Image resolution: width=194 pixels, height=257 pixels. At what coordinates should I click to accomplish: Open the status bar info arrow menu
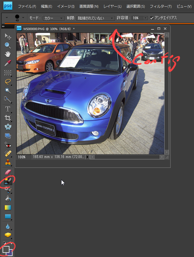87,157
